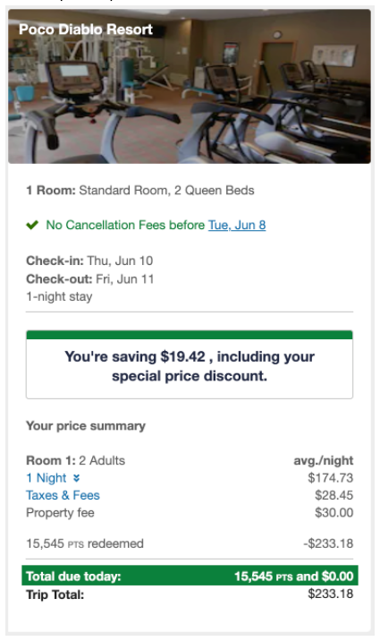Viewport: 380px width, 641px height.
Task: Open the Taxes & Fees details link
Action: 63,495
